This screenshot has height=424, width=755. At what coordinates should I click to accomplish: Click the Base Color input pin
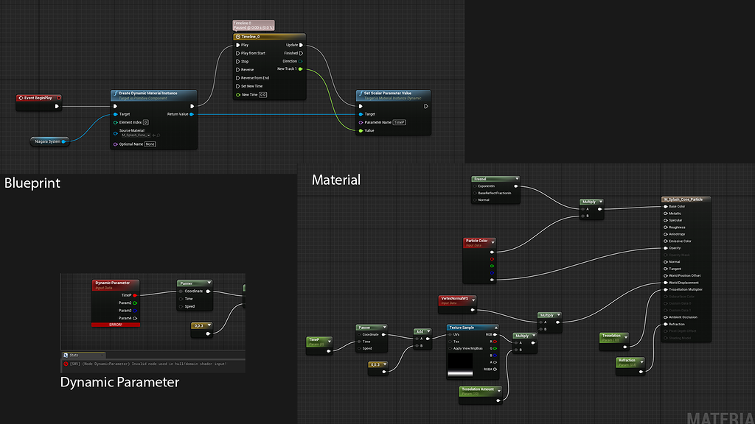coord(665,207)
